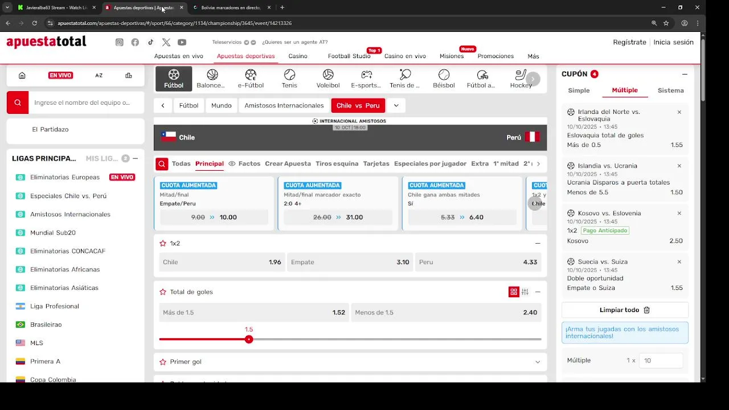Switch to slider view in Total de goles

click(525, 292)
